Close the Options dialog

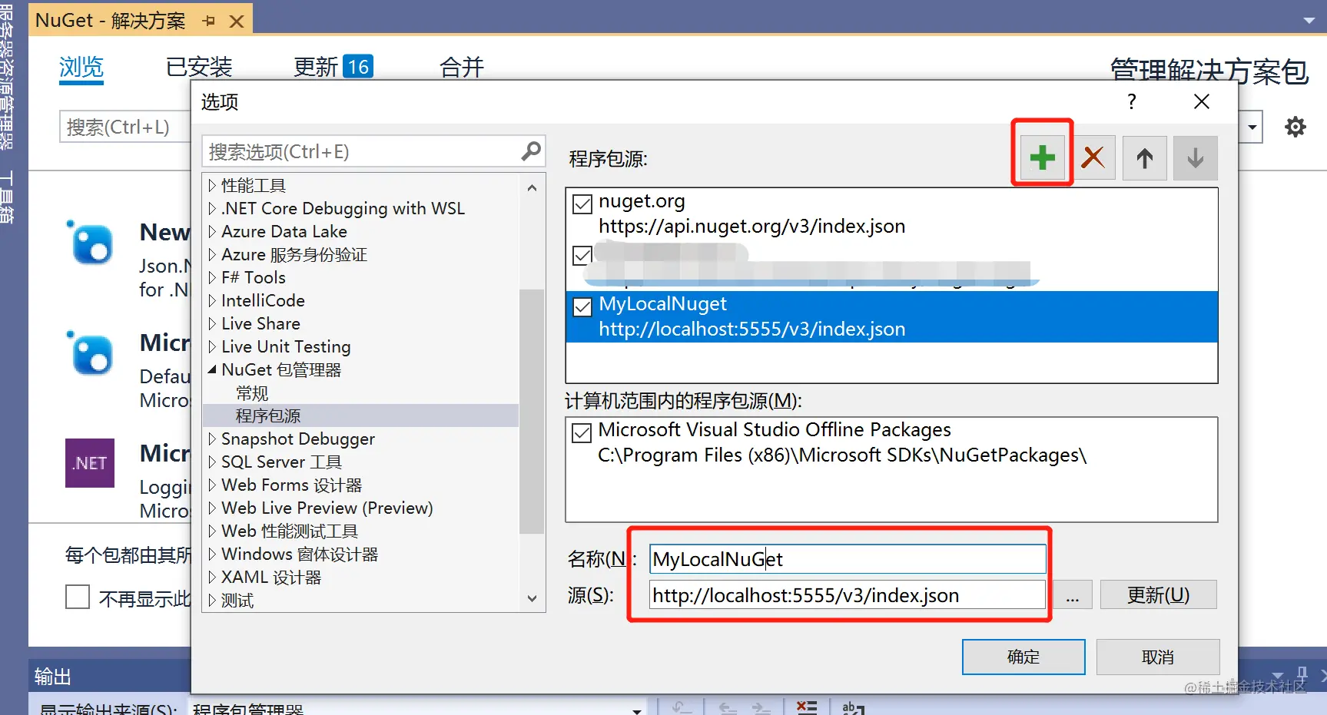pos(1202,101)
